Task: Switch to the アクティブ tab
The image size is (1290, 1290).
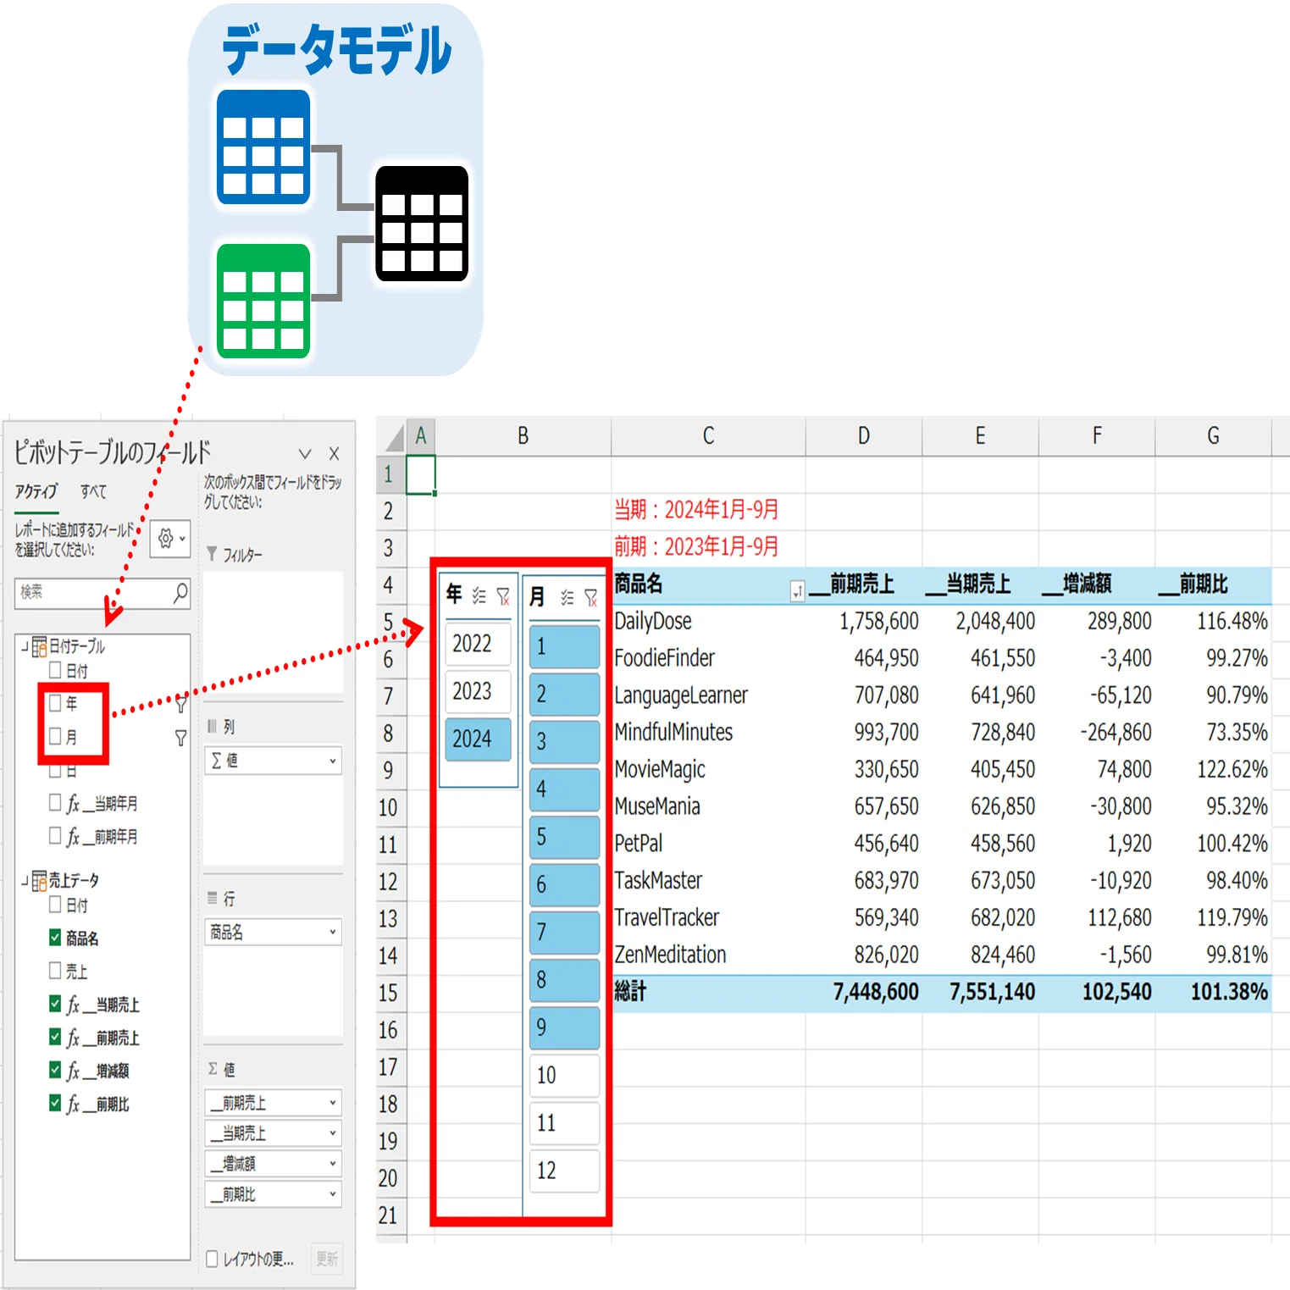Action: [x=36, y=491]
